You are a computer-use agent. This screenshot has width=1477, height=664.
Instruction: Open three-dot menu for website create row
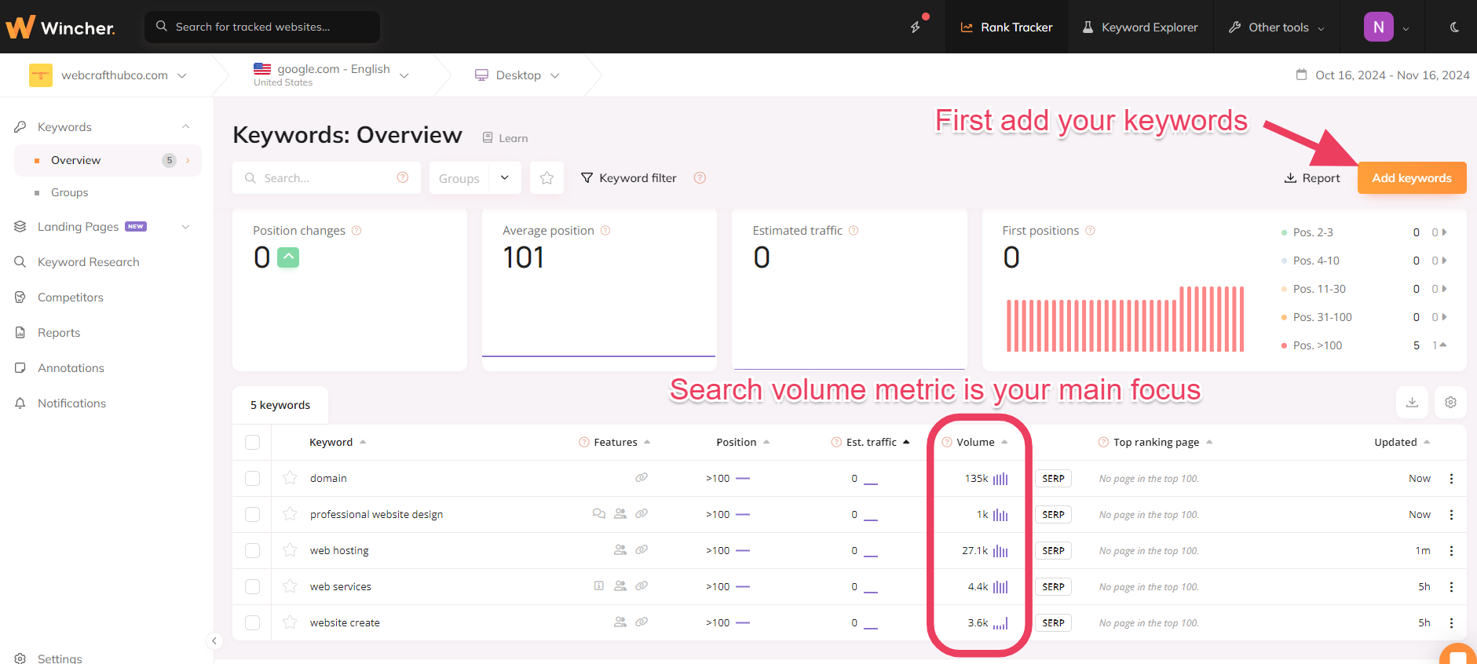1451,622
